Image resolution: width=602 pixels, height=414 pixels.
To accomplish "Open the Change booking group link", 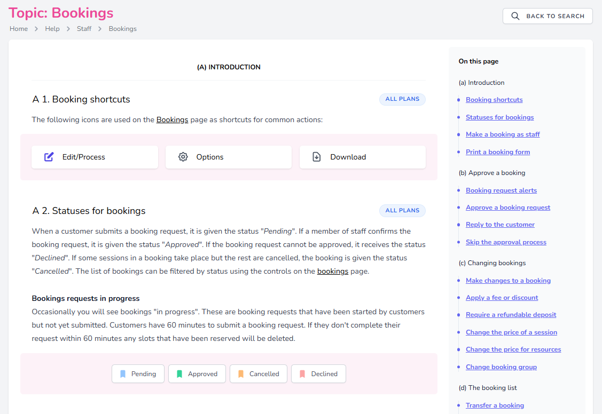I will click(x=501, y=367).
